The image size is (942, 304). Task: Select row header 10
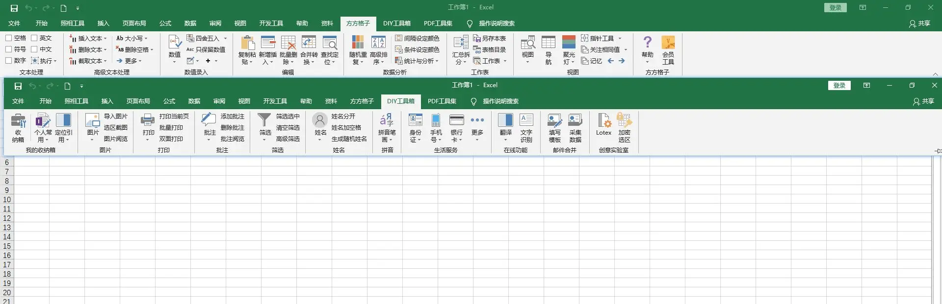click(x=7, y=200)
